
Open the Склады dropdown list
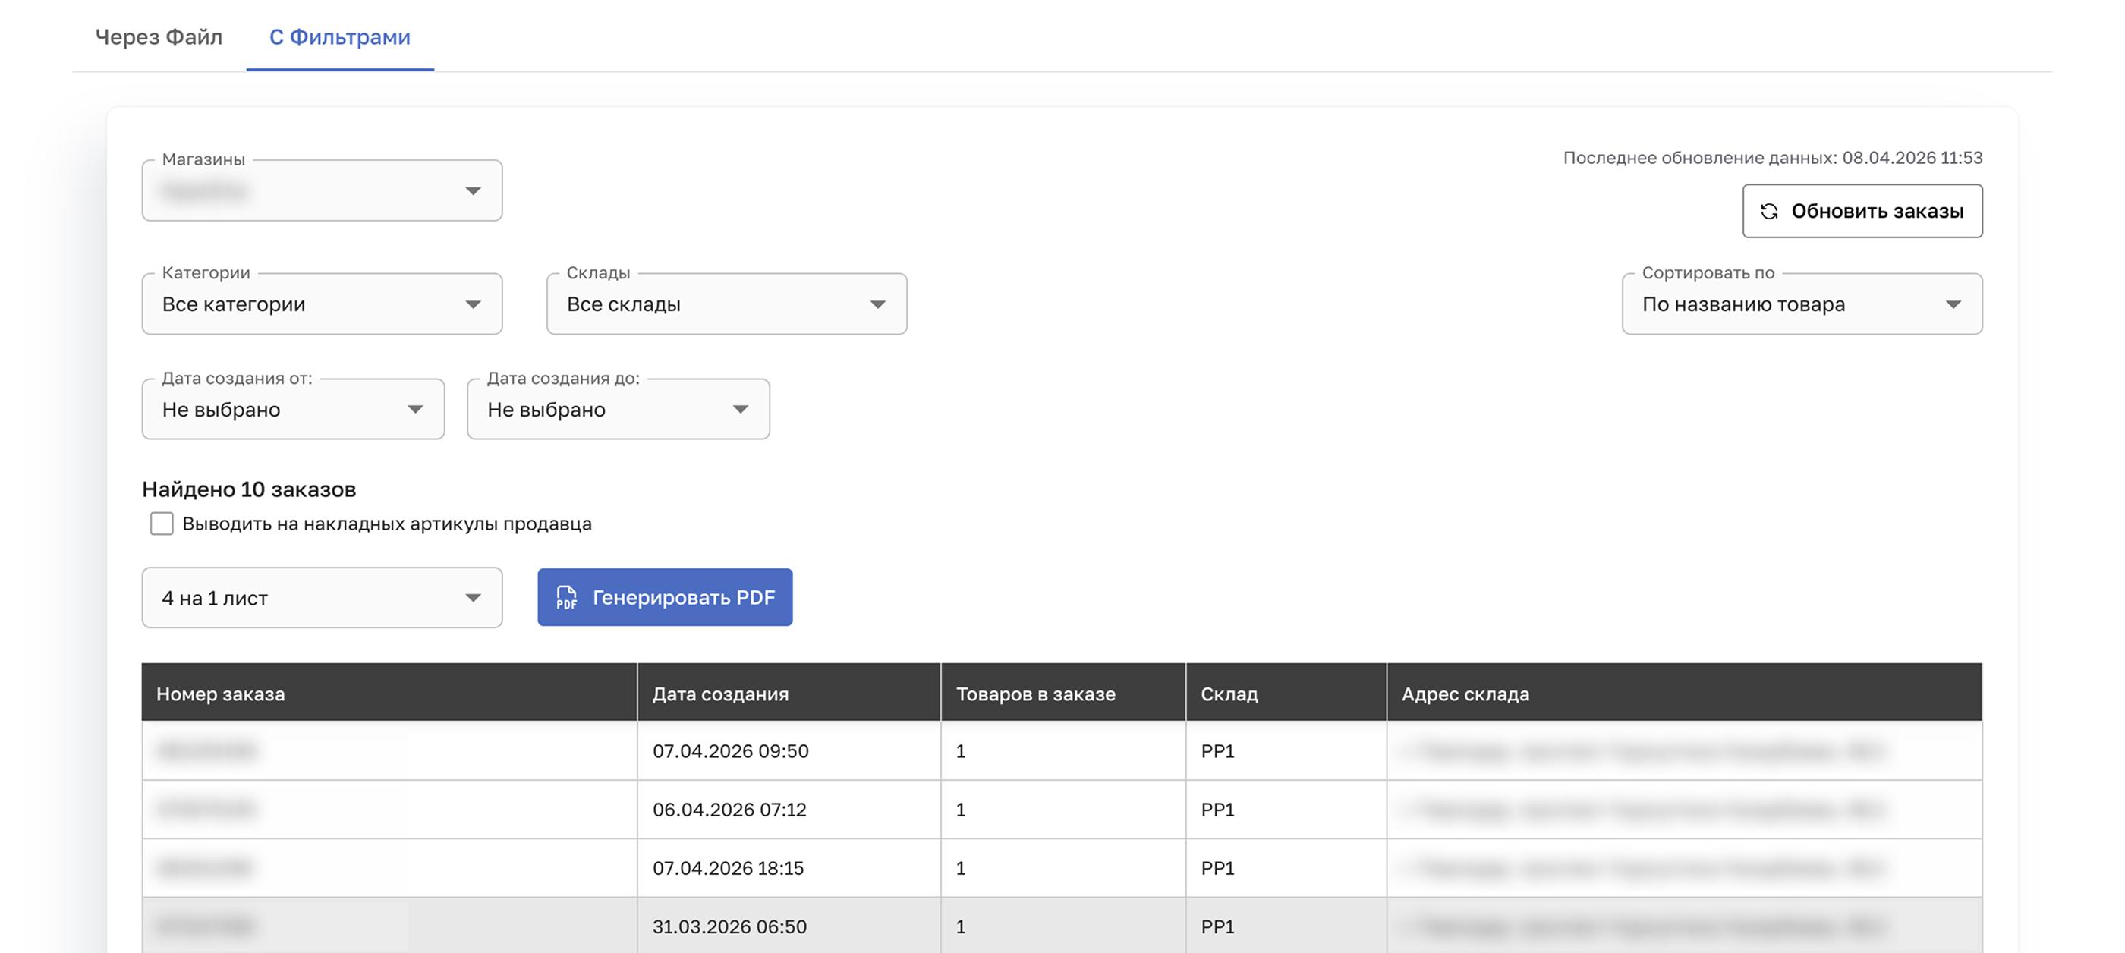[726, 304]
